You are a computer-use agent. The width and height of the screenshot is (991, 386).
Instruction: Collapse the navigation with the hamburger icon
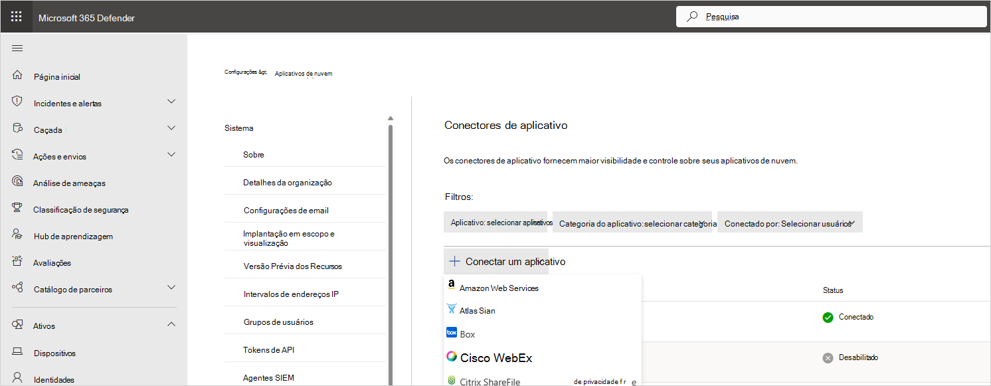[17, 48]
